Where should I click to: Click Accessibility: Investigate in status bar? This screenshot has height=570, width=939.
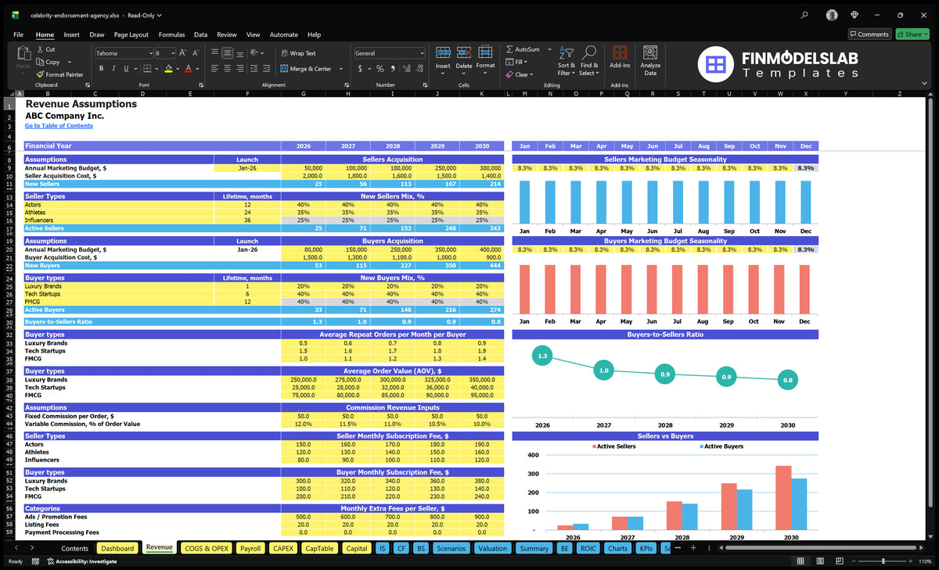(81, 561)
